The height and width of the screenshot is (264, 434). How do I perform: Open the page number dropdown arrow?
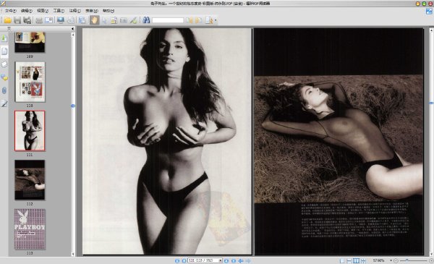[x=221, y=260]
